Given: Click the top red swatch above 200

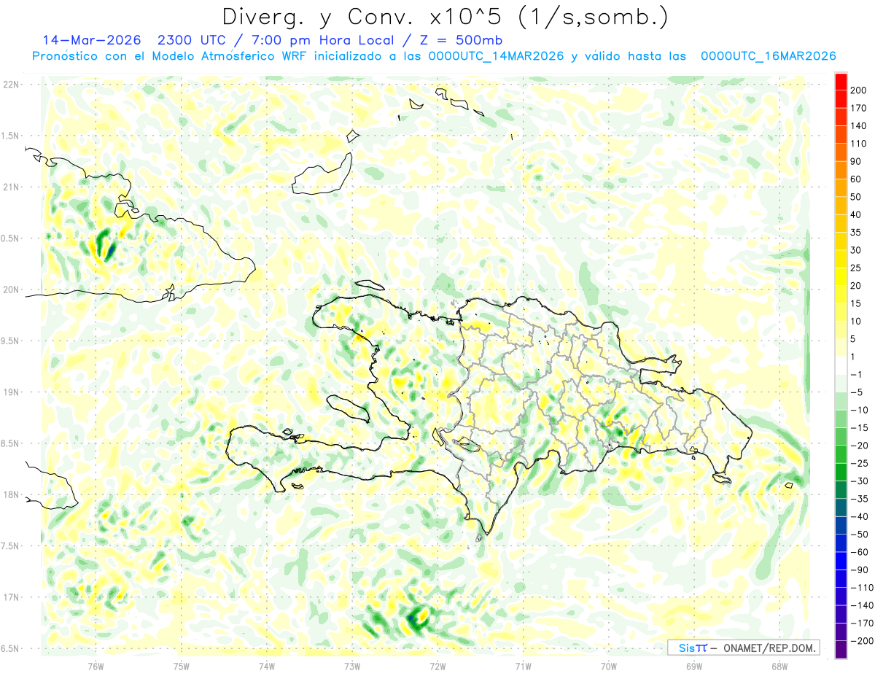Looking at the screenshot, I should point(841,82).
